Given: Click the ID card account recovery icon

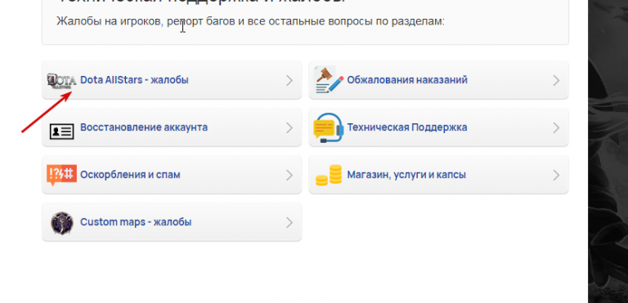Looking at the screenshot, I should click(x=61, y=131).
